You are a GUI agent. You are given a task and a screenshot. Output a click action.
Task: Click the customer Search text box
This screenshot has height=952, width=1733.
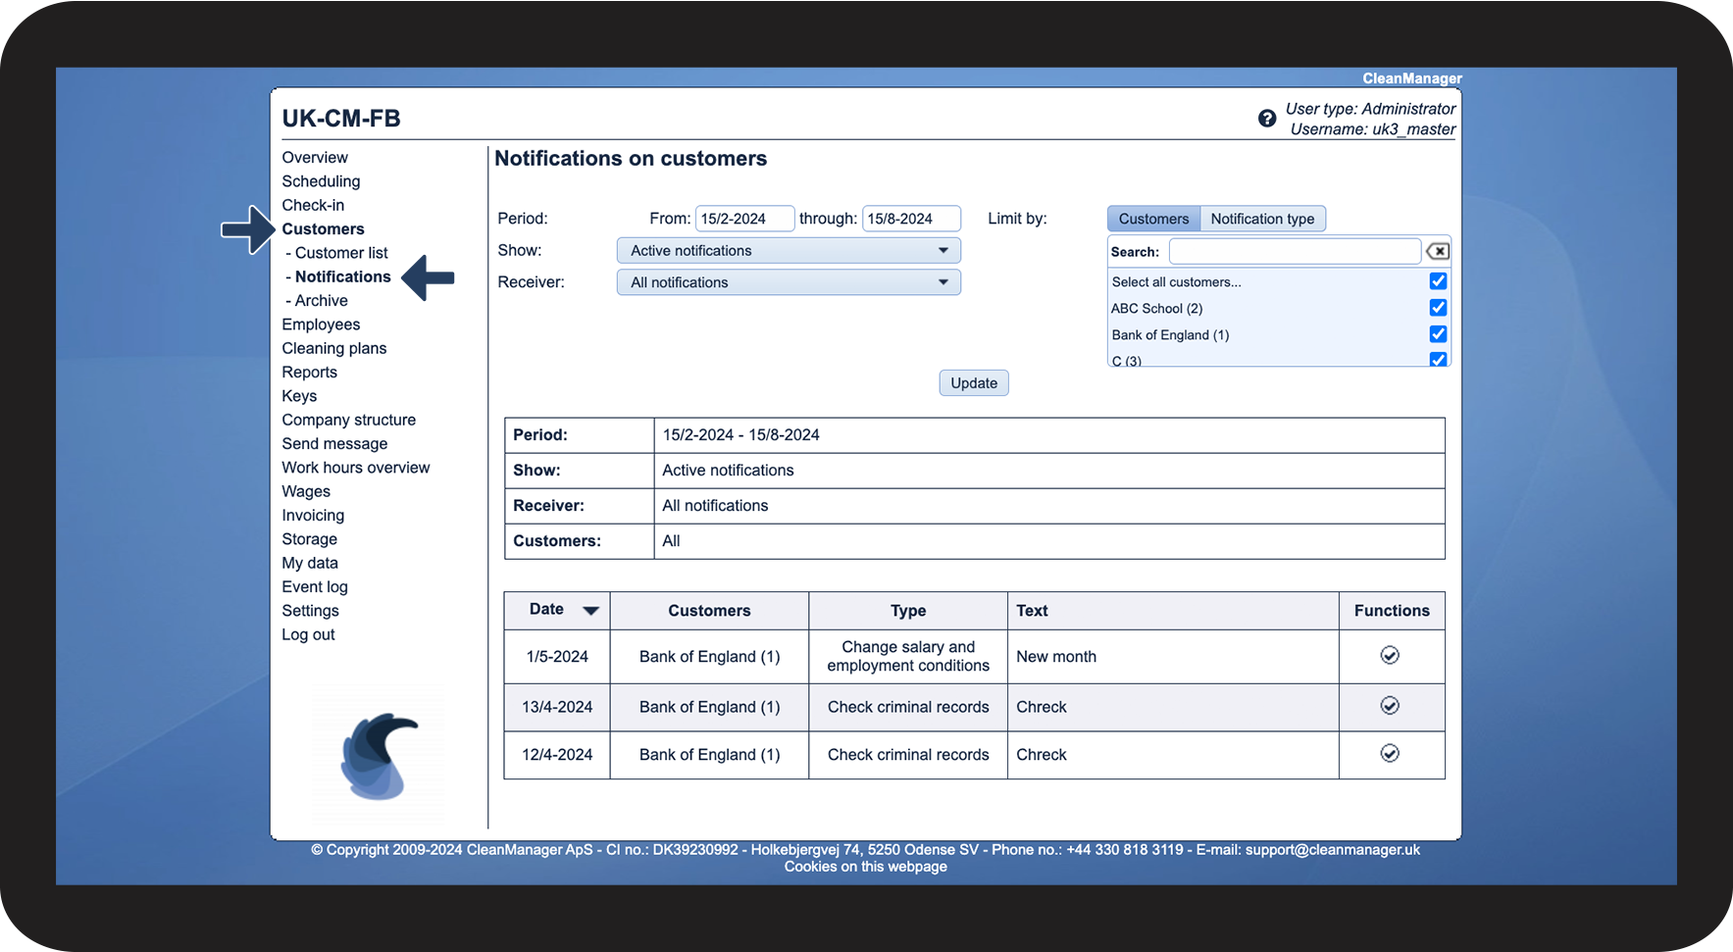[x=1294, y=252]
